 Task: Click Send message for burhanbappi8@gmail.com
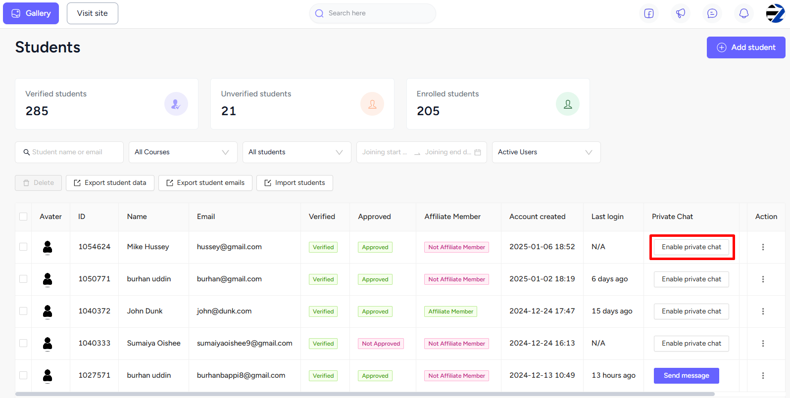[x=687, y=376]
